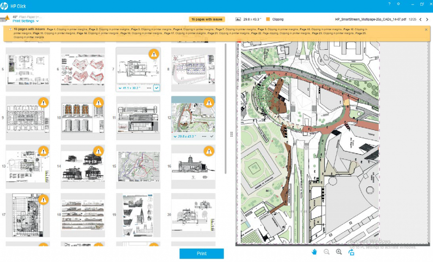Click warning badge on page 14 thumbnail
433x262 pixels.
99,151
